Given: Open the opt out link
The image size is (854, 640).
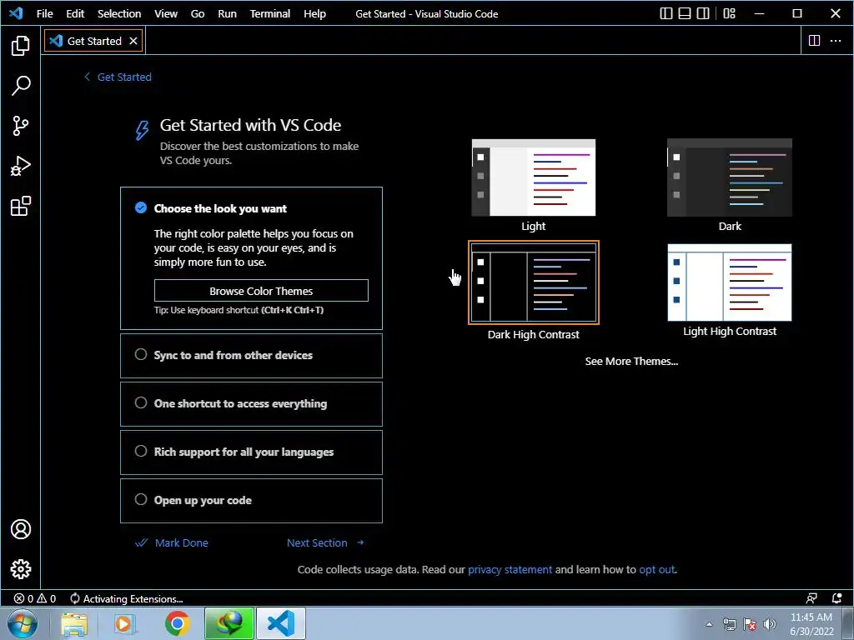Looking at the screenshot, I should [x=657, y=570].
